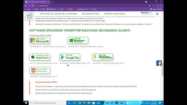Go to the HTML5 Viewer page button
This screenshot has height=105, width=187.
pyautogui.click(x=40, y=70)
